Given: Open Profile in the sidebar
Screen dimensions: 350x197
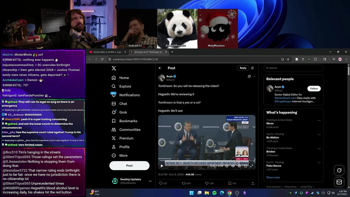Looking at the screenshot, I should point(121,147).
